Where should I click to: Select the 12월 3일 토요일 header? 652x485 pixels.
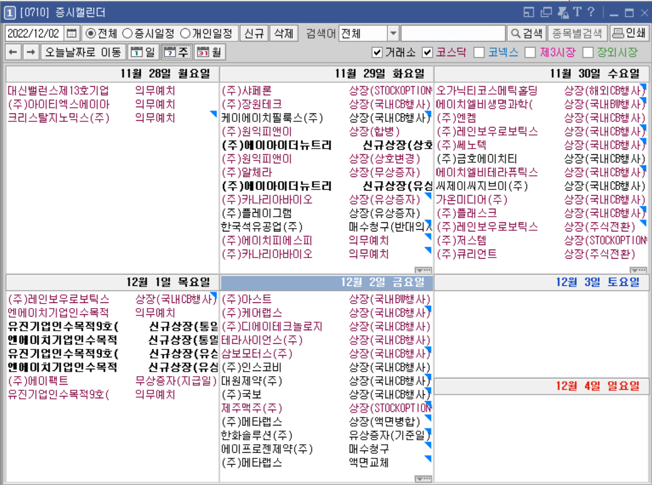(x=541, y=282)
